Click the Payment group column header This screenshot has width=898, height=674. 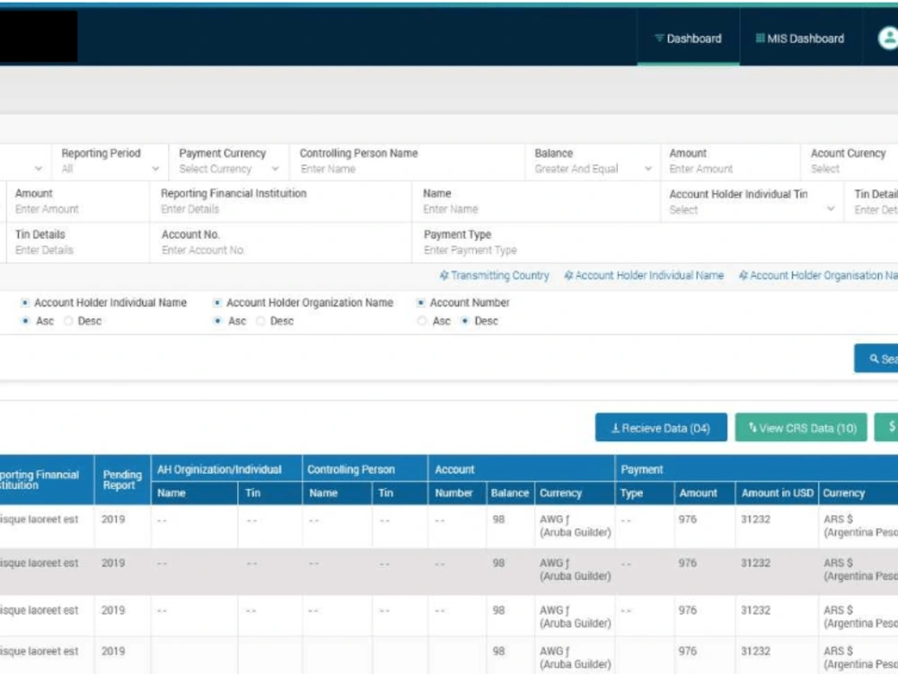(x=756, y=469)
